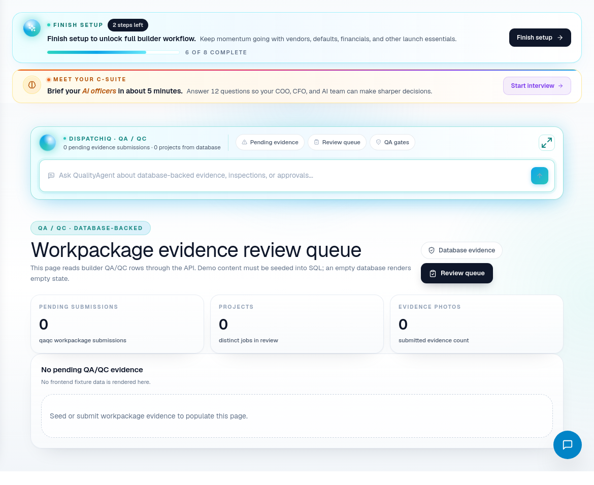Click the Finish setup button

(540, 38)
